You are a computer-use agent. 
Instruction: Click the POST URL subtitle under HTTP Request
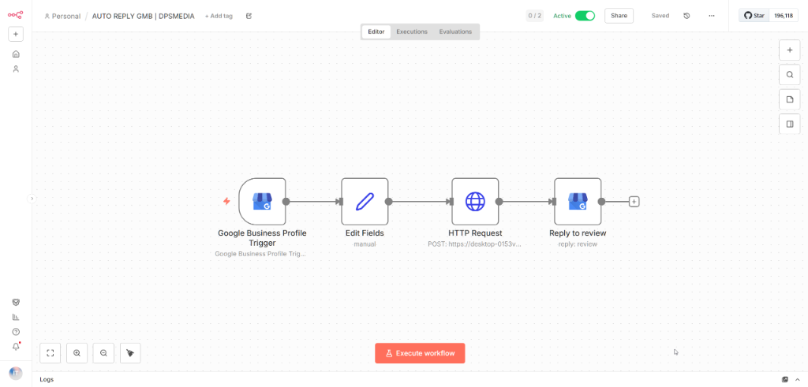point(475,244)
